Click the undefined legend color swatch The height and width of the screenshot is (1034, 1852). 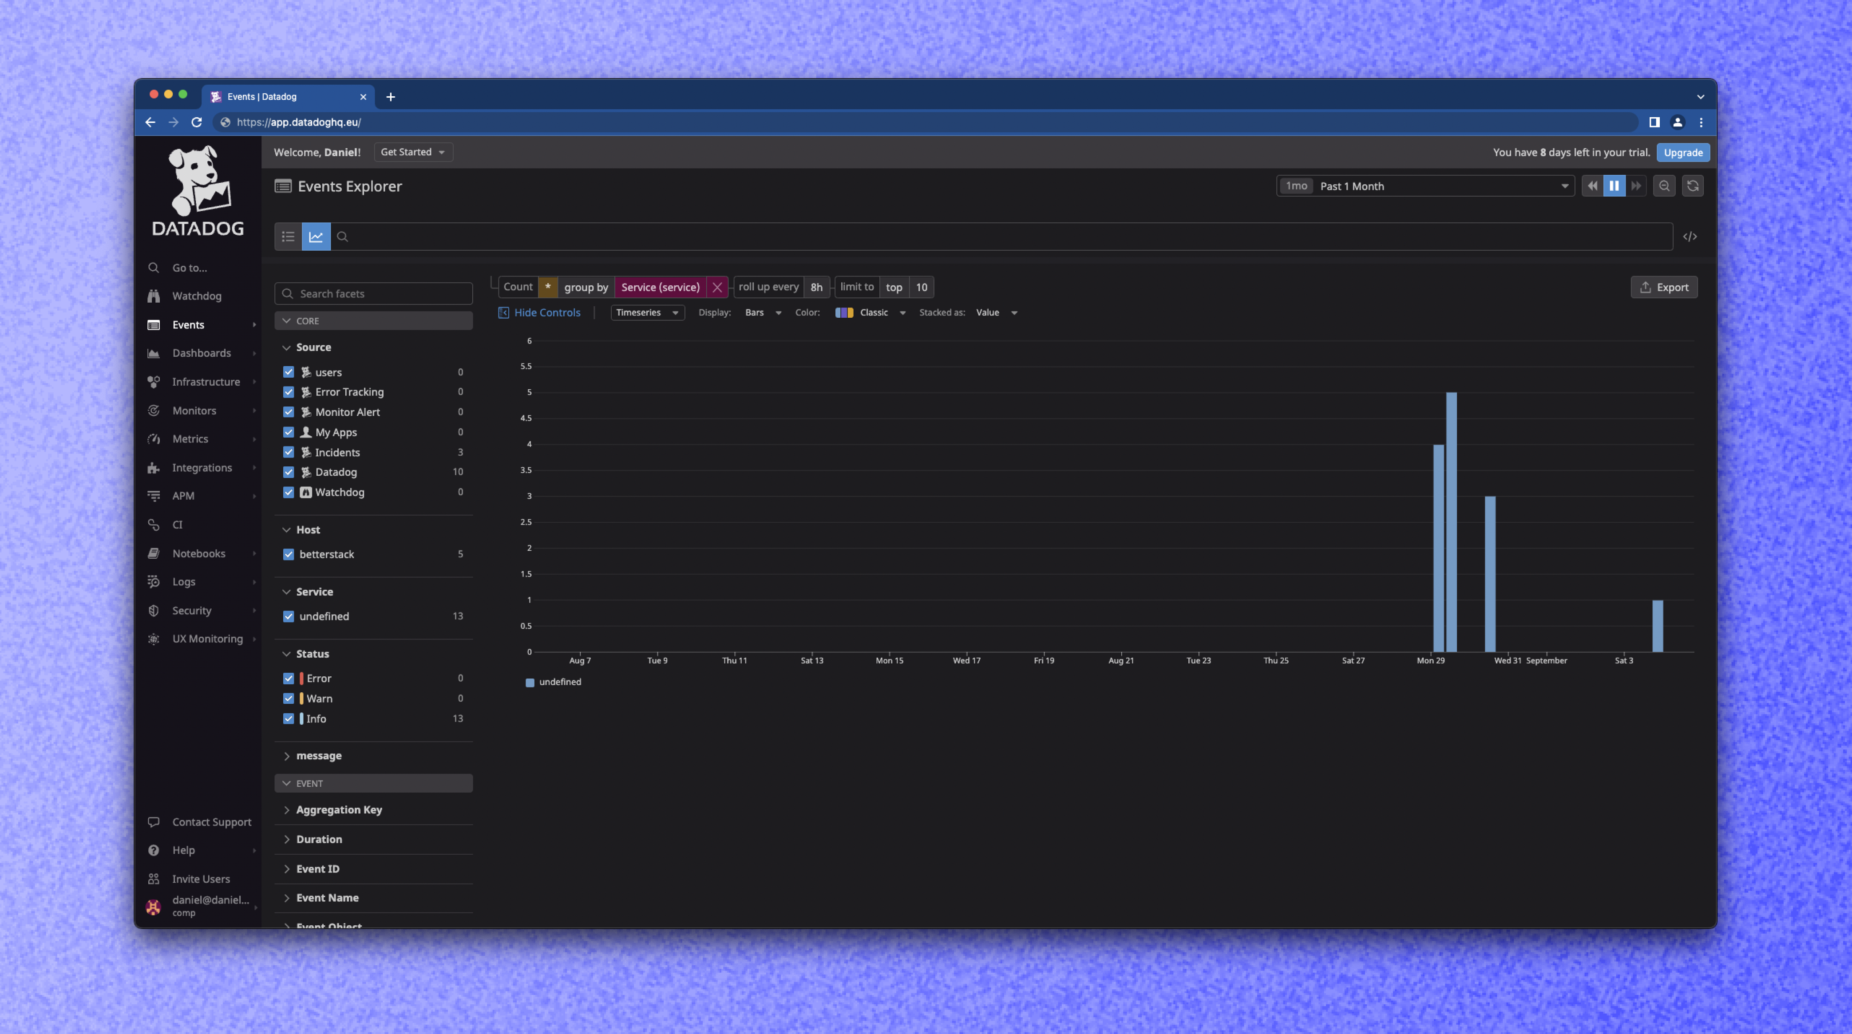(x=530, y=683)
